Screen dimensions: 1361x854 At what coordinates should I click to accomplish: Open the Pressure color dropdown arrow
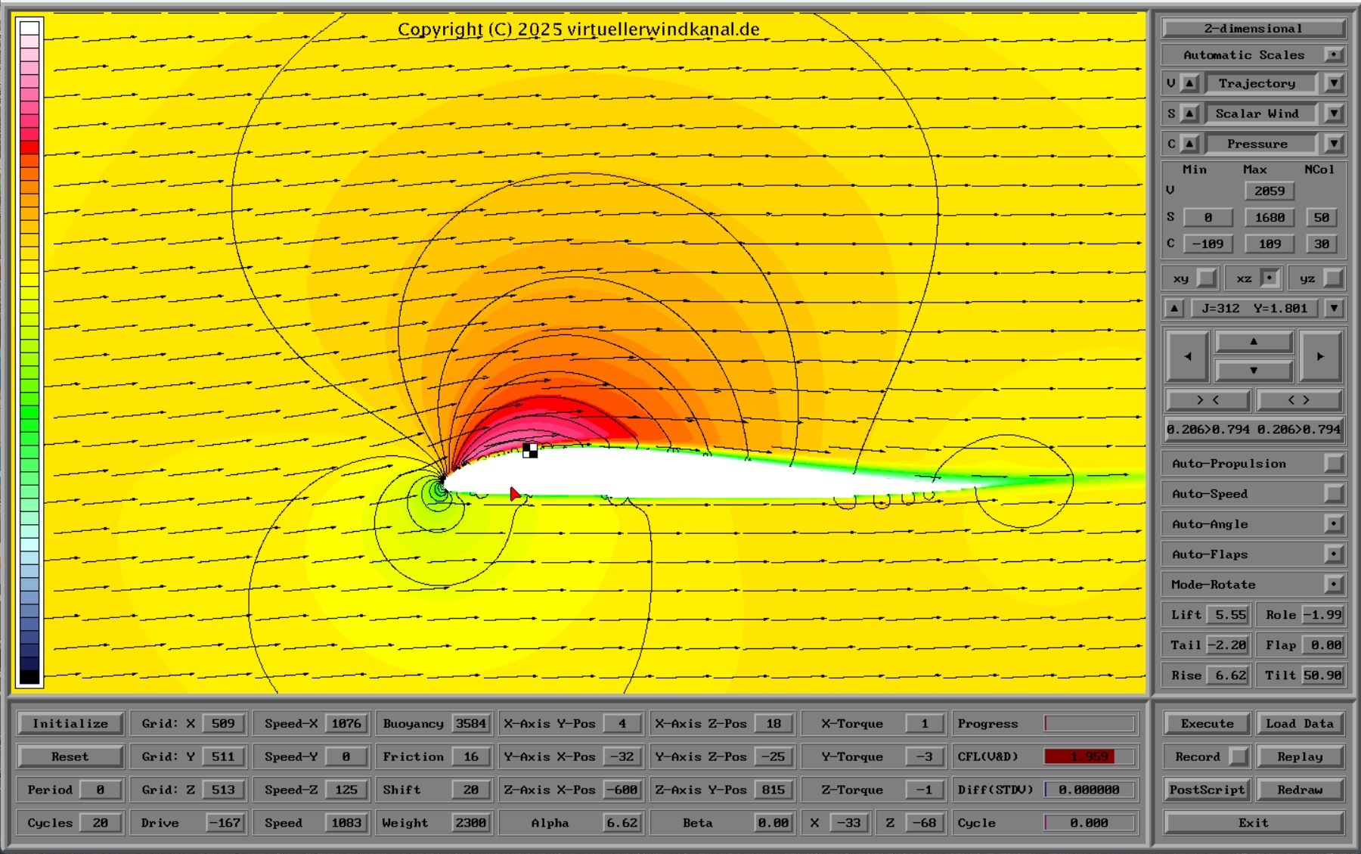click(x=1334, y=144)
